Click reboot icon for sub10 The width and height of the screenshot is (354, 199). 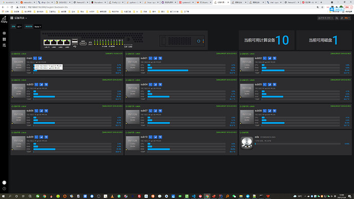pyautogui.click(x=160, y=137)
